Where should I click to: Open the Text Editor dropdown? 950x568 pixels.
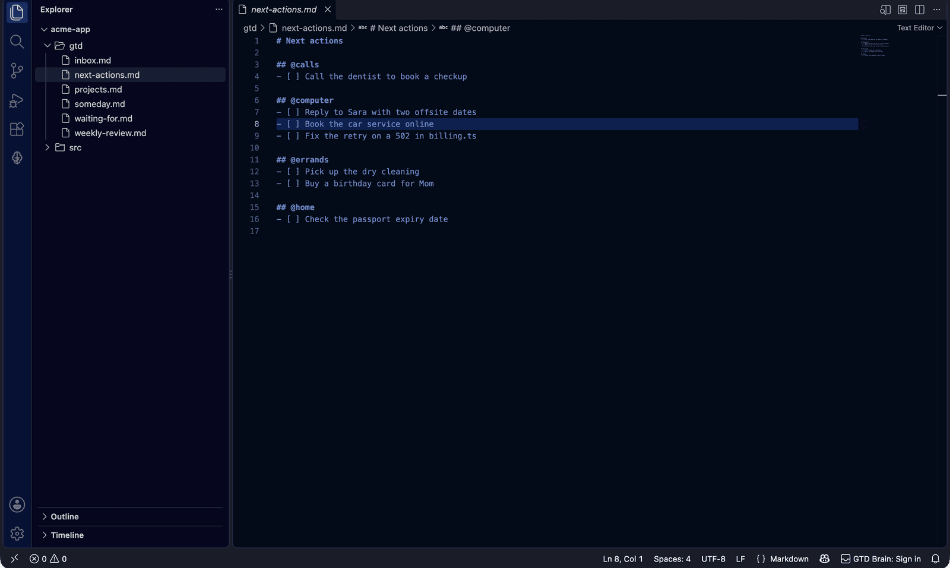[x=920, y=28]
